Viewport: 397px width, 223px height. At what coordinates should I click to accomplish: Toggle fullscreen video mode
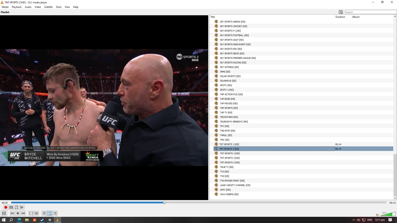31,213
